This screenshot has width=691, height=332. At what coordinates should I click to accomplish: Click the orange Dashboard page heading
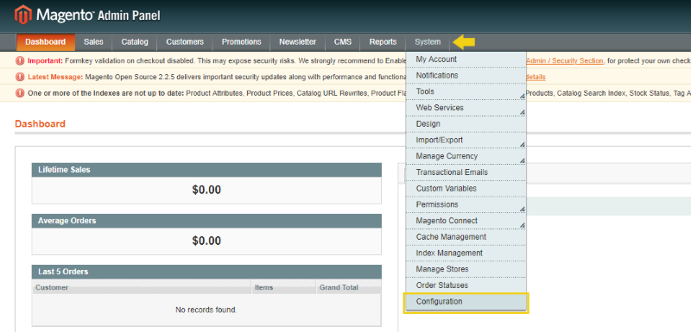coord(40,123)
